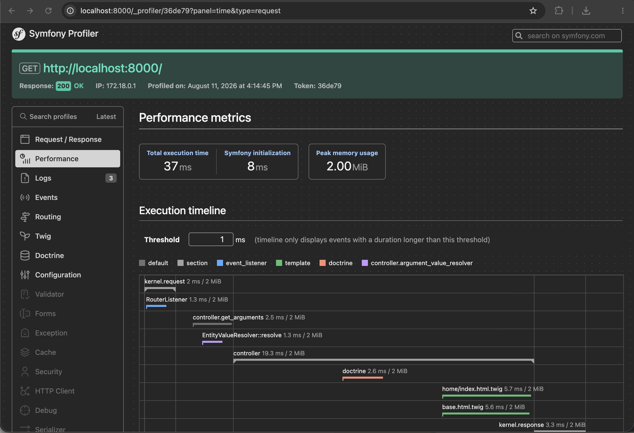Focus the Threshold ms input
Viewport: 634px width, 433px height.
211,239
